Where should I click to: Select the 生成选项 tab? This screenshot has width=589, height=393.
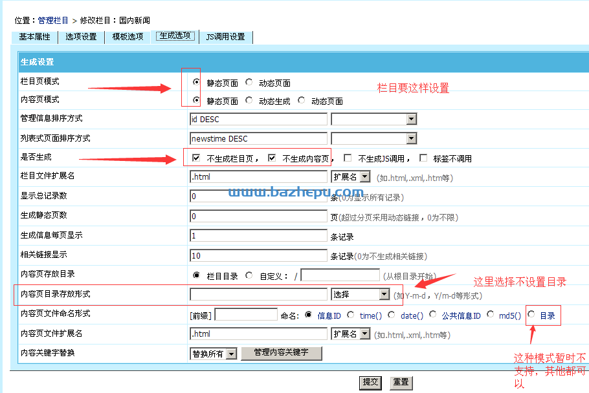(x=175, y=36)
